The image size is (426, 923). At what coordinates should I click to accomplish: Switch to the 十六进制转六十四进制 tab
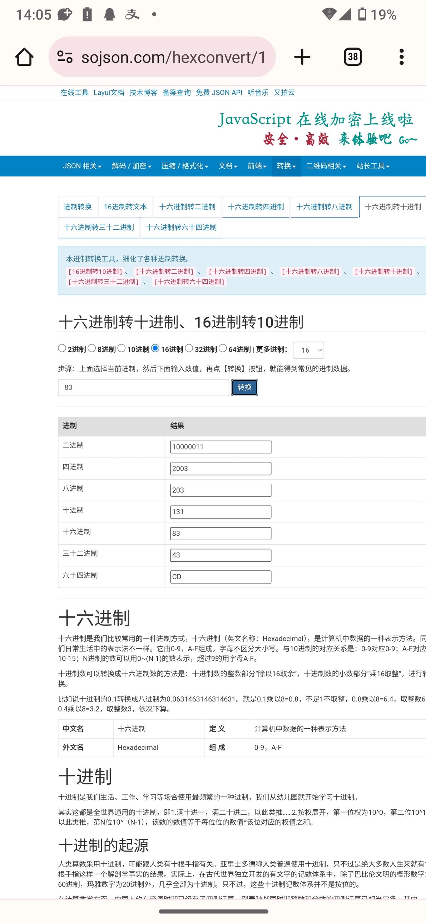[181, 228]
